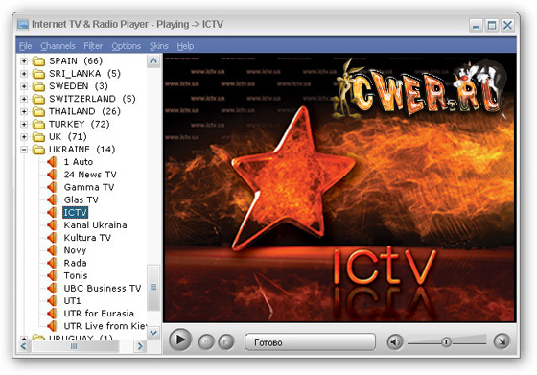Click the horizontal scrollbar right arrow
The height and width of the screenshot is (375, 537).
pyautogui.click(x=140, y=346)
